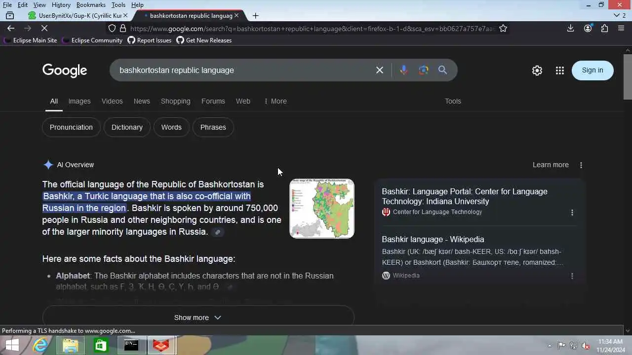Select the Shopping search tab
Viewport: 632px width, 355px height.
[175, 101]
